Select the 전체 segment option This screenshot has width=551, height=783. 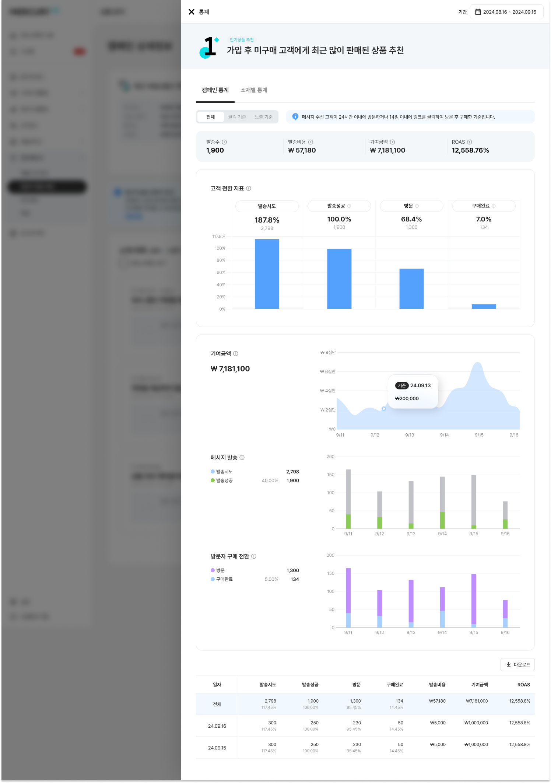click(x=211, y=117)
